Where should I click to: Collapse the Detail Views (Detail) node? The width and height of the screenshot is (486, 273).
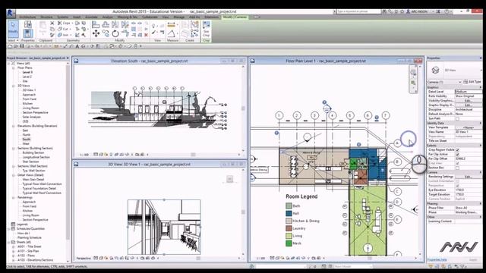14,175
